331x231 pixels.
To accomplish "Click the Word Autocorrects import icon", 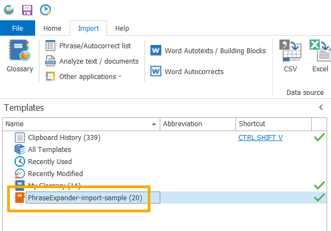I will click(156, 71).
